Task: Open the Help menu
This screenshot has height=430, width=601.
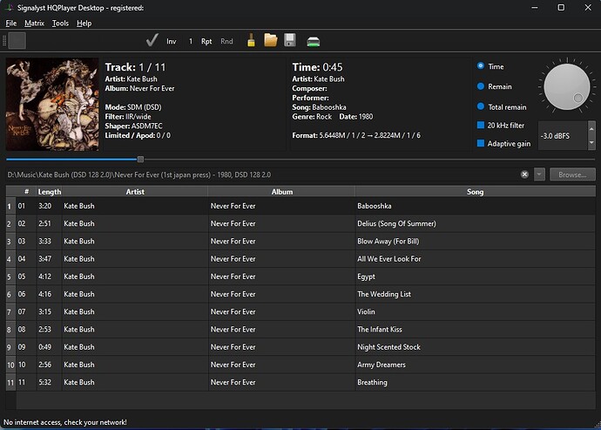Action: (84, 24)
